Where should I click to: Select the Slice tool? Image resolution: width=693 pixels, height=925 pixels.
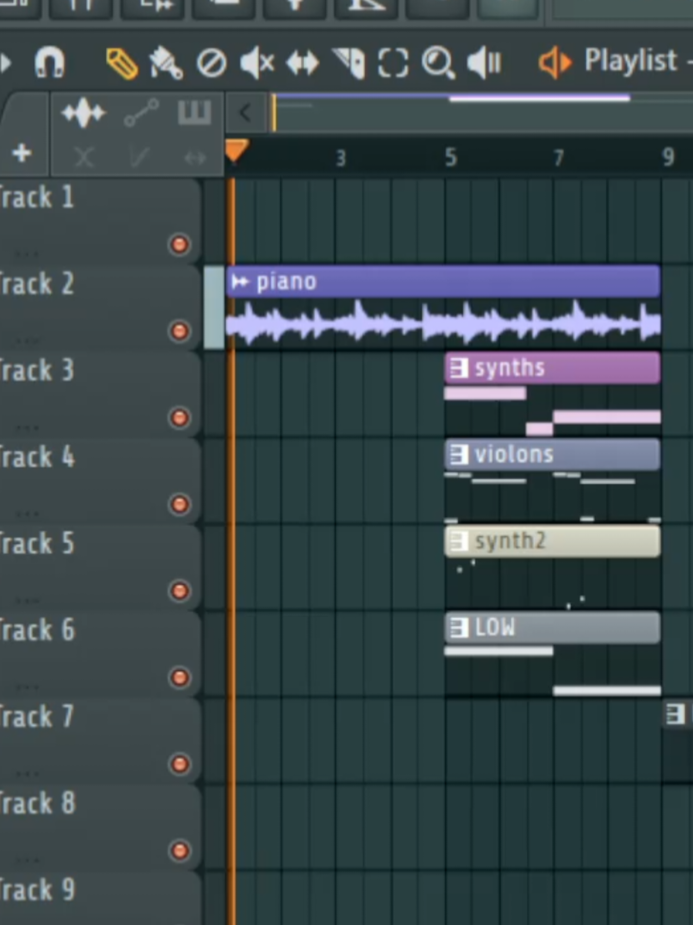(349, 62)
